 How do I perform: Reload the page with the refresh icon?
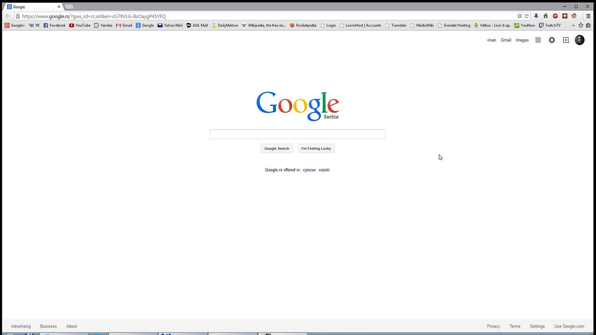tap(527, 16)
